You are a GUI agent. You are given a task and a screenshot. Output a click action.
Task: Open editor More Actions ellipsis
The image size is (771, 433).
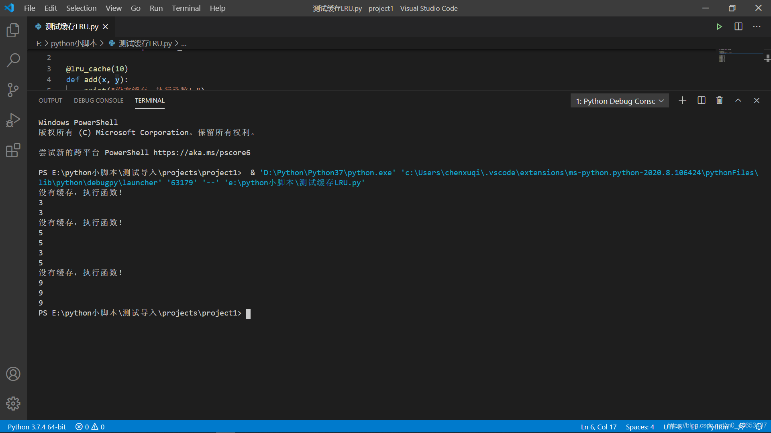point(757,26)
